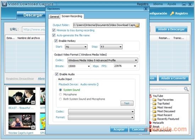Open the FPS dropdown list

(x=125, y=66)
